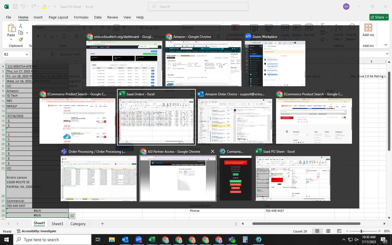
Task: Expand the formula bar
Action: coord(387,54)
